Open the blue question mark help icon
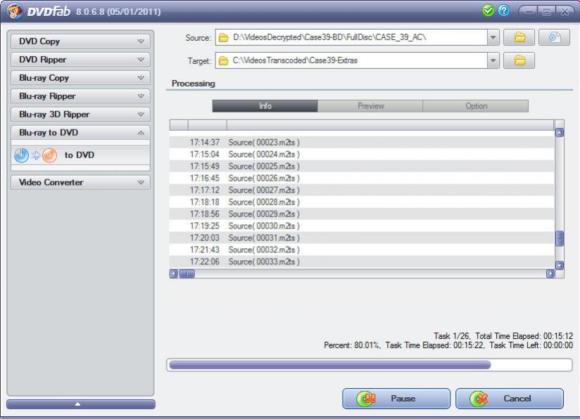 pos(503,11)
